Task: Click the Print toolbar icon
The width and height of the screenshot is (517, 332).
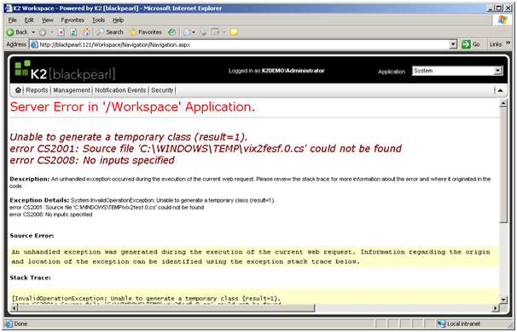Action: click(203, 32)
